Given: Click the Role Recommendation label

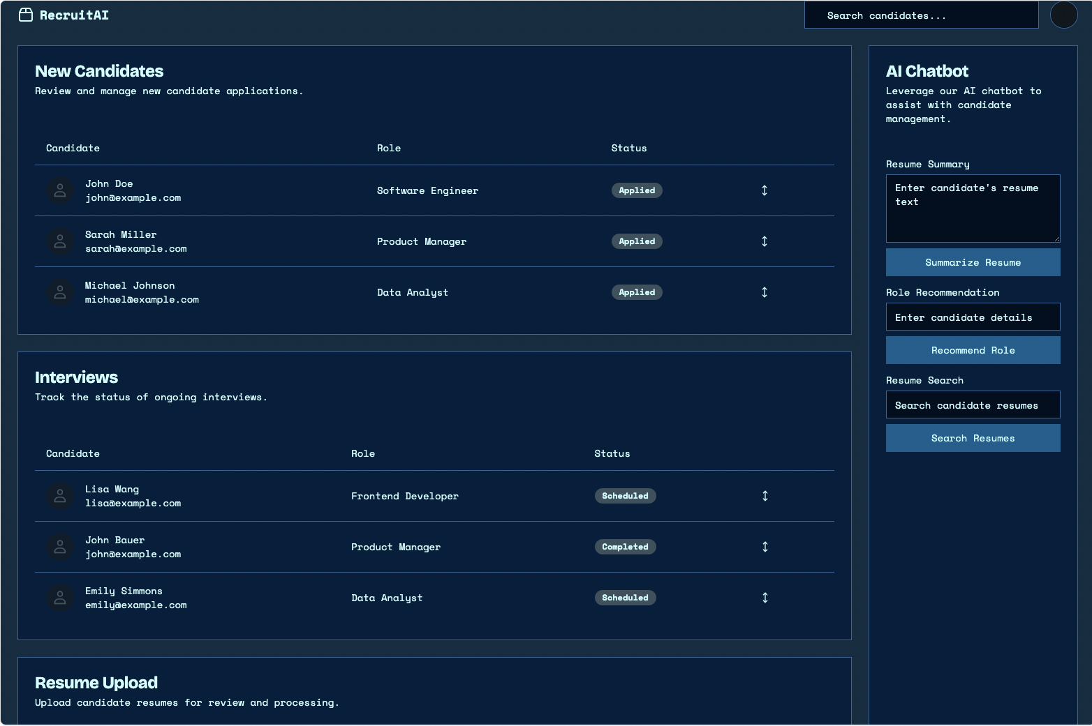Looking at the screenshot, I should click(x=943, y=292).
